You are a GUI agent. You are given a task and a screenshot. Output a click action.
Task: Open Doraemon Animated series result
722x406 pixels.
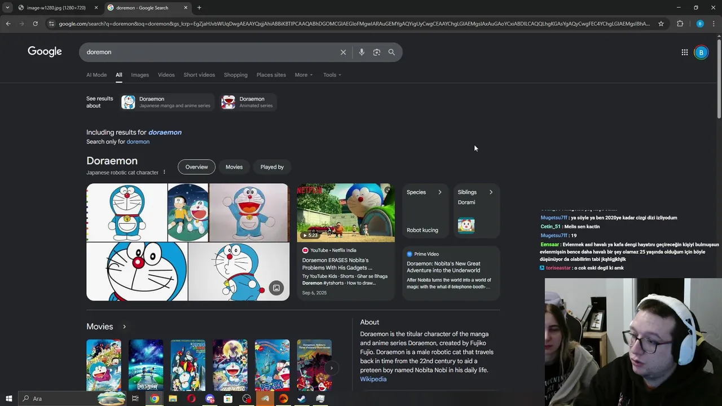(248, 102)
